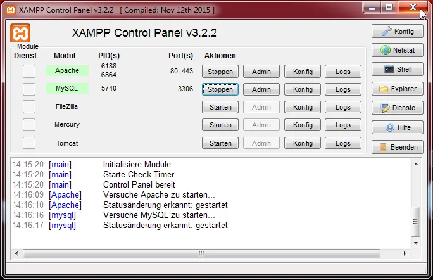The height and width of the screenshot is (280, 433).
Task: Click log line 'Control Panel bereit'
Action: pos(139,184)
